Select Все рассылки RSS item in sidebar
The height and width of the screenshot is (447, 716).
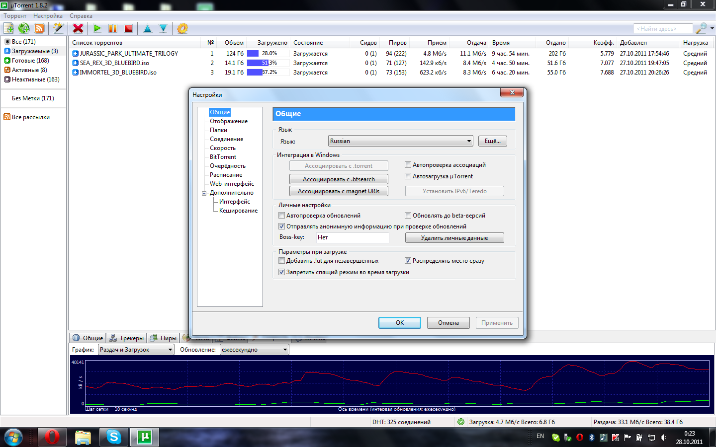(27, 117)
